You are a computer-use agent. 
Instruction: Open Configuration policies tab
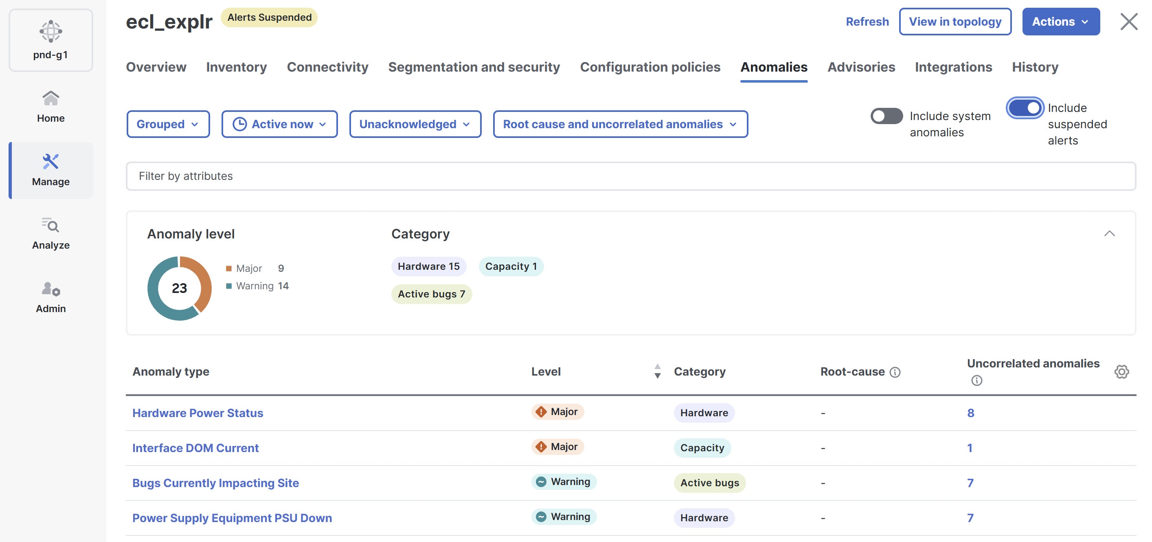(x=650, y=67)
